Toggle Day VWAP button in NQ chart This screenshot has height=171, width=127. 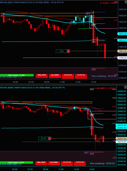[x=54, y=163]
